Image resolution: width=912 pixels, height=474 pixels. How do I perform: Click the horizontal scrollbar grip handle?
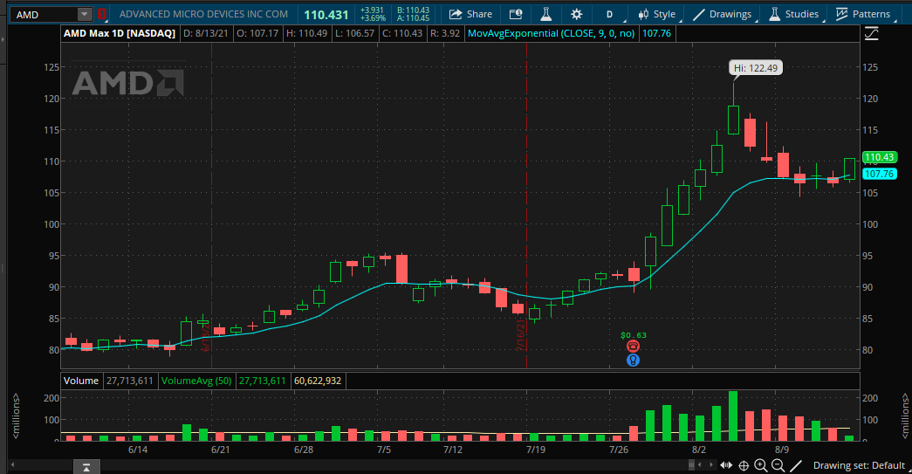pyautogui.click(x=691, y=464)
